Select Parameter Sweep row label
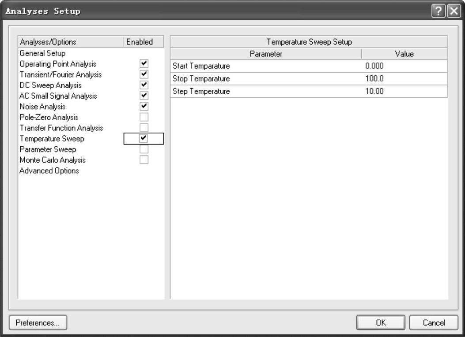The height and width of the screenshot is (337, 465). (48, 149)
